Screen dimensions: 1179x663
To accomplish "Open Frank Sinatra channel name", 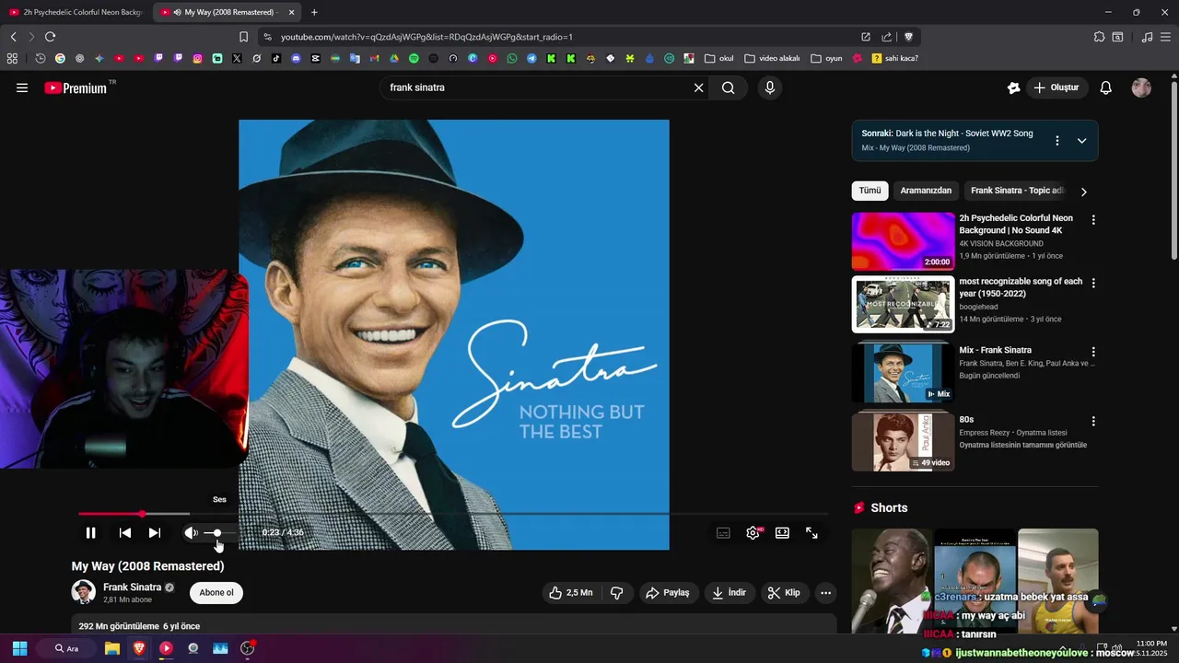I will click(132, 587).
